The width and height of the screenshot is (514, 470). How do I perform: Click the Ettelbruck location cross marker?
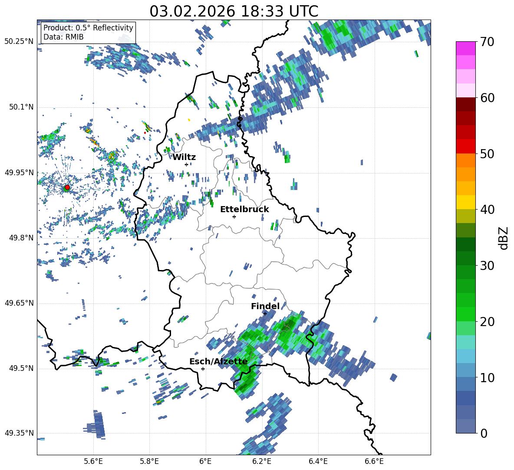[234, 217]
